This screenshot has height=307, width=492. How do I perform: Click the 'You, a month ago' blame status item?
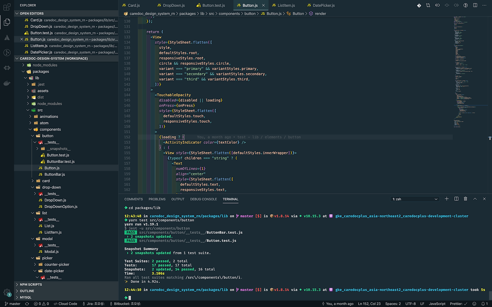coord(337,304)
